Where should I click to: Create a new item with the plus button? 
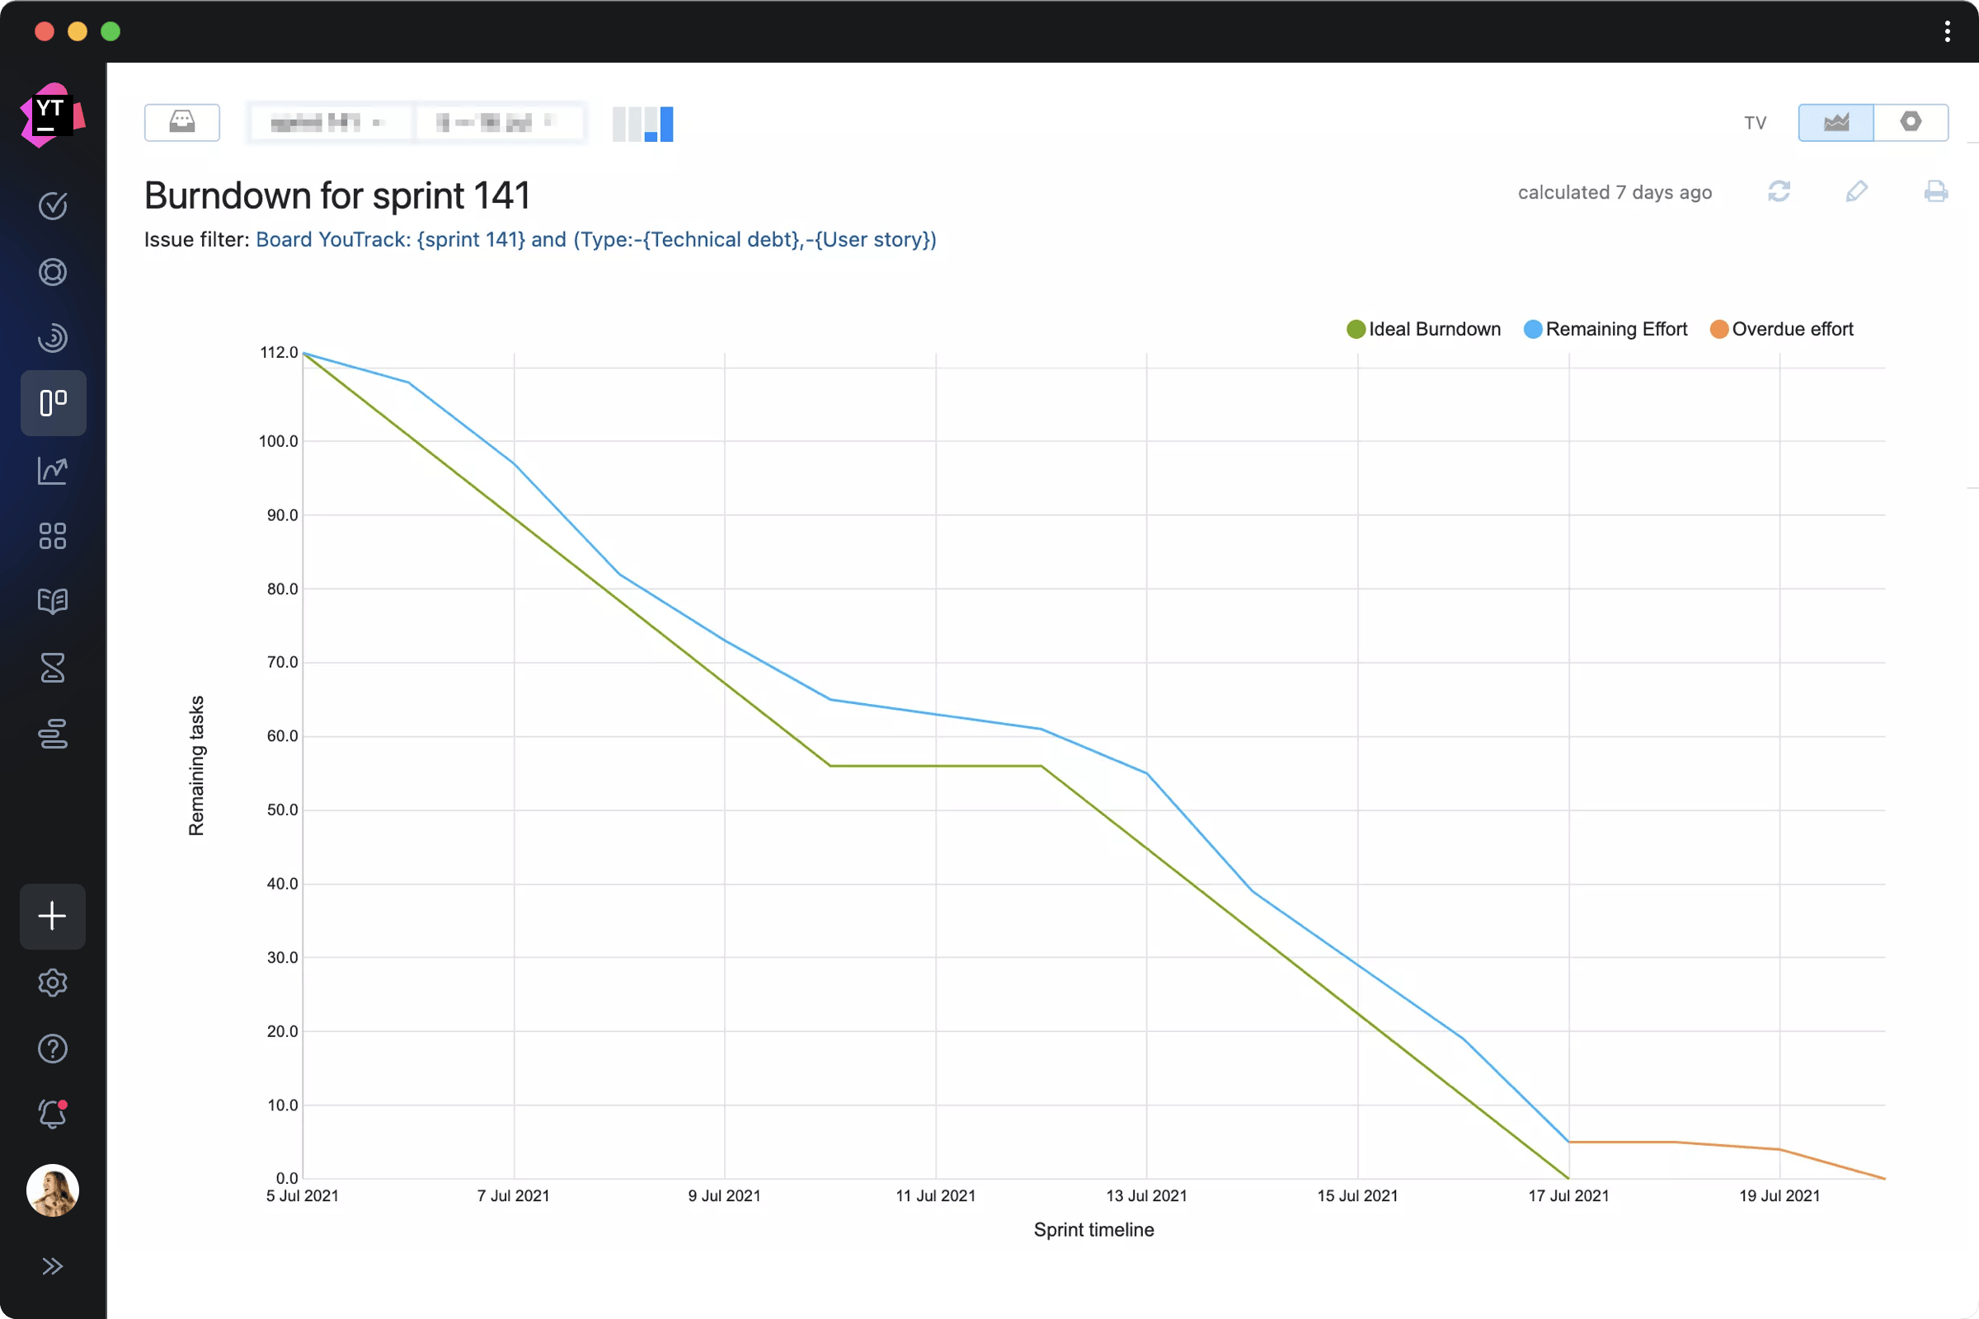[x=53, y=916]
